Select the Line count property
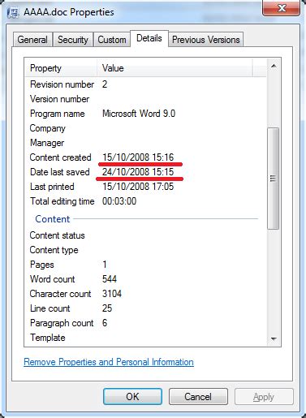Image resolution: width=306 pixels, height=418 pixels. 50,308
